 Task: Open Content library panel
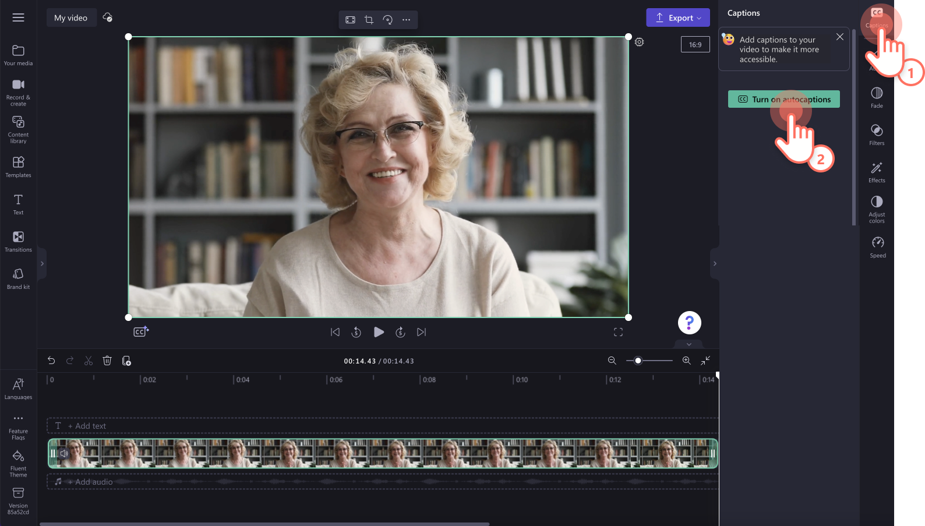coord(18,129)
